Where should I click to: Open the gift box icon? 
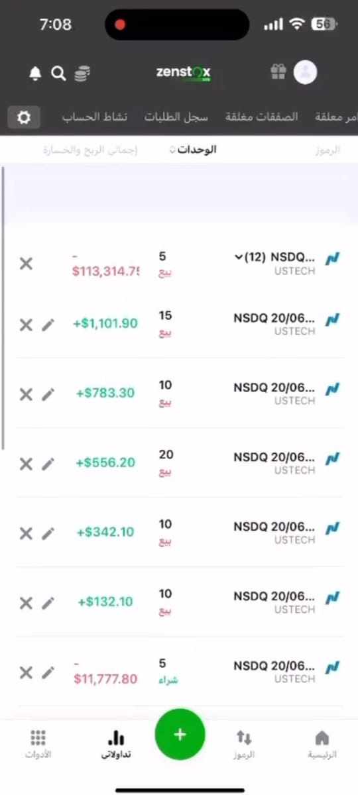tap(278, 72)
